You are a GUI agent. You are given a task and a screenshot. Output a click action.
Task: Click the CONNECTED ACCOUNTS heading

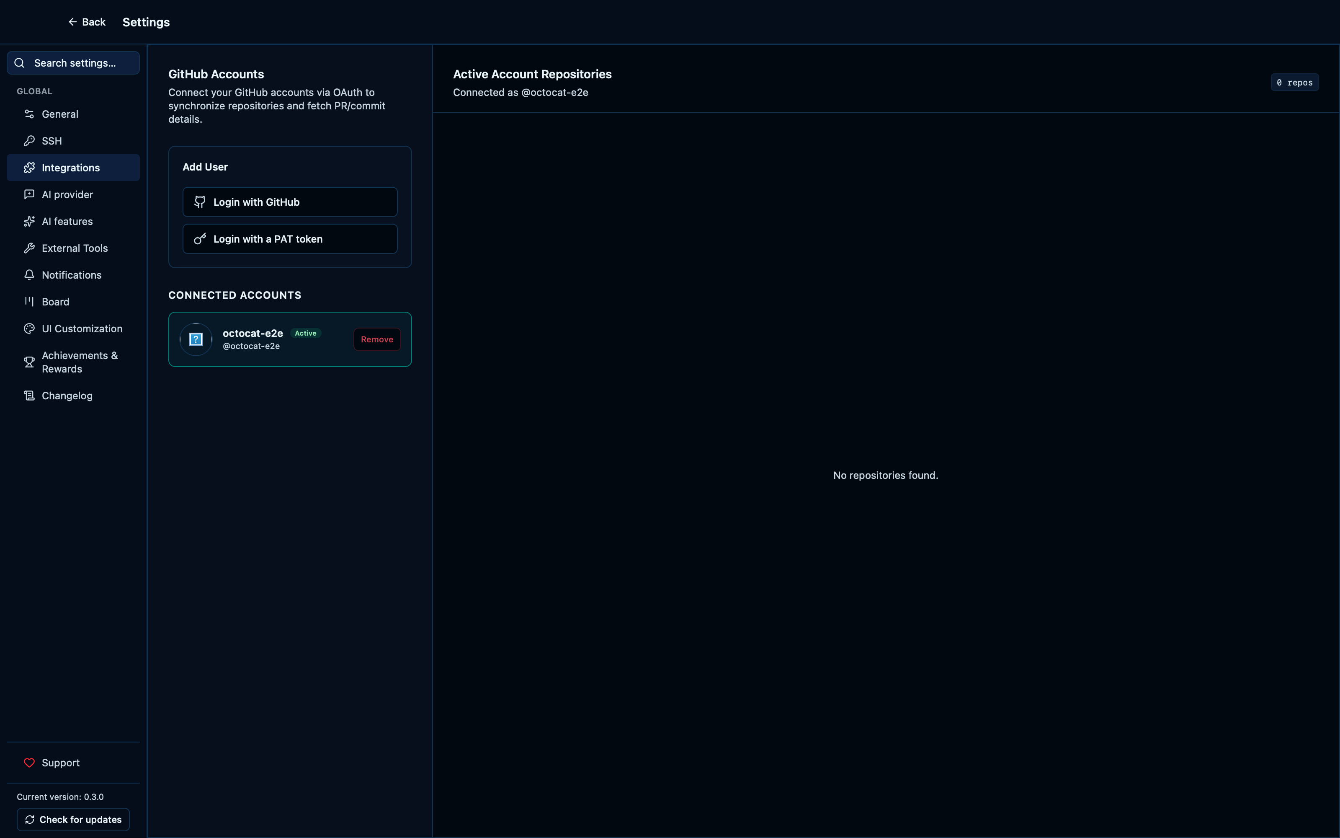(235, 295)
